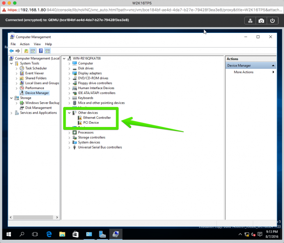Select the Ethernet Controller device

click(97, 118)
